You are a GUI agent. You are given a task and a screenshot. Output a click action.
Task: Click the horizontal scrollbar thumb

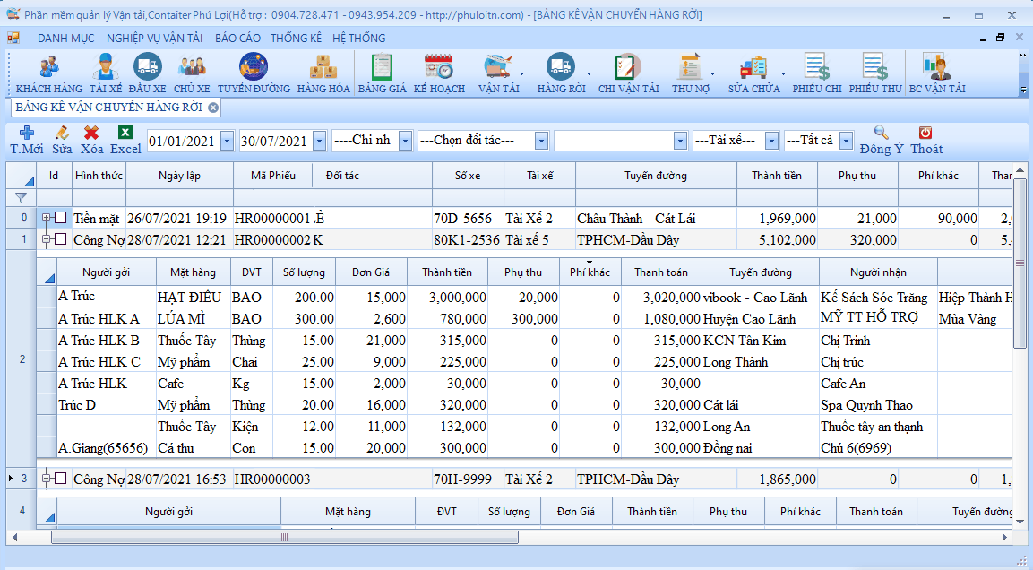coord(285,537)
